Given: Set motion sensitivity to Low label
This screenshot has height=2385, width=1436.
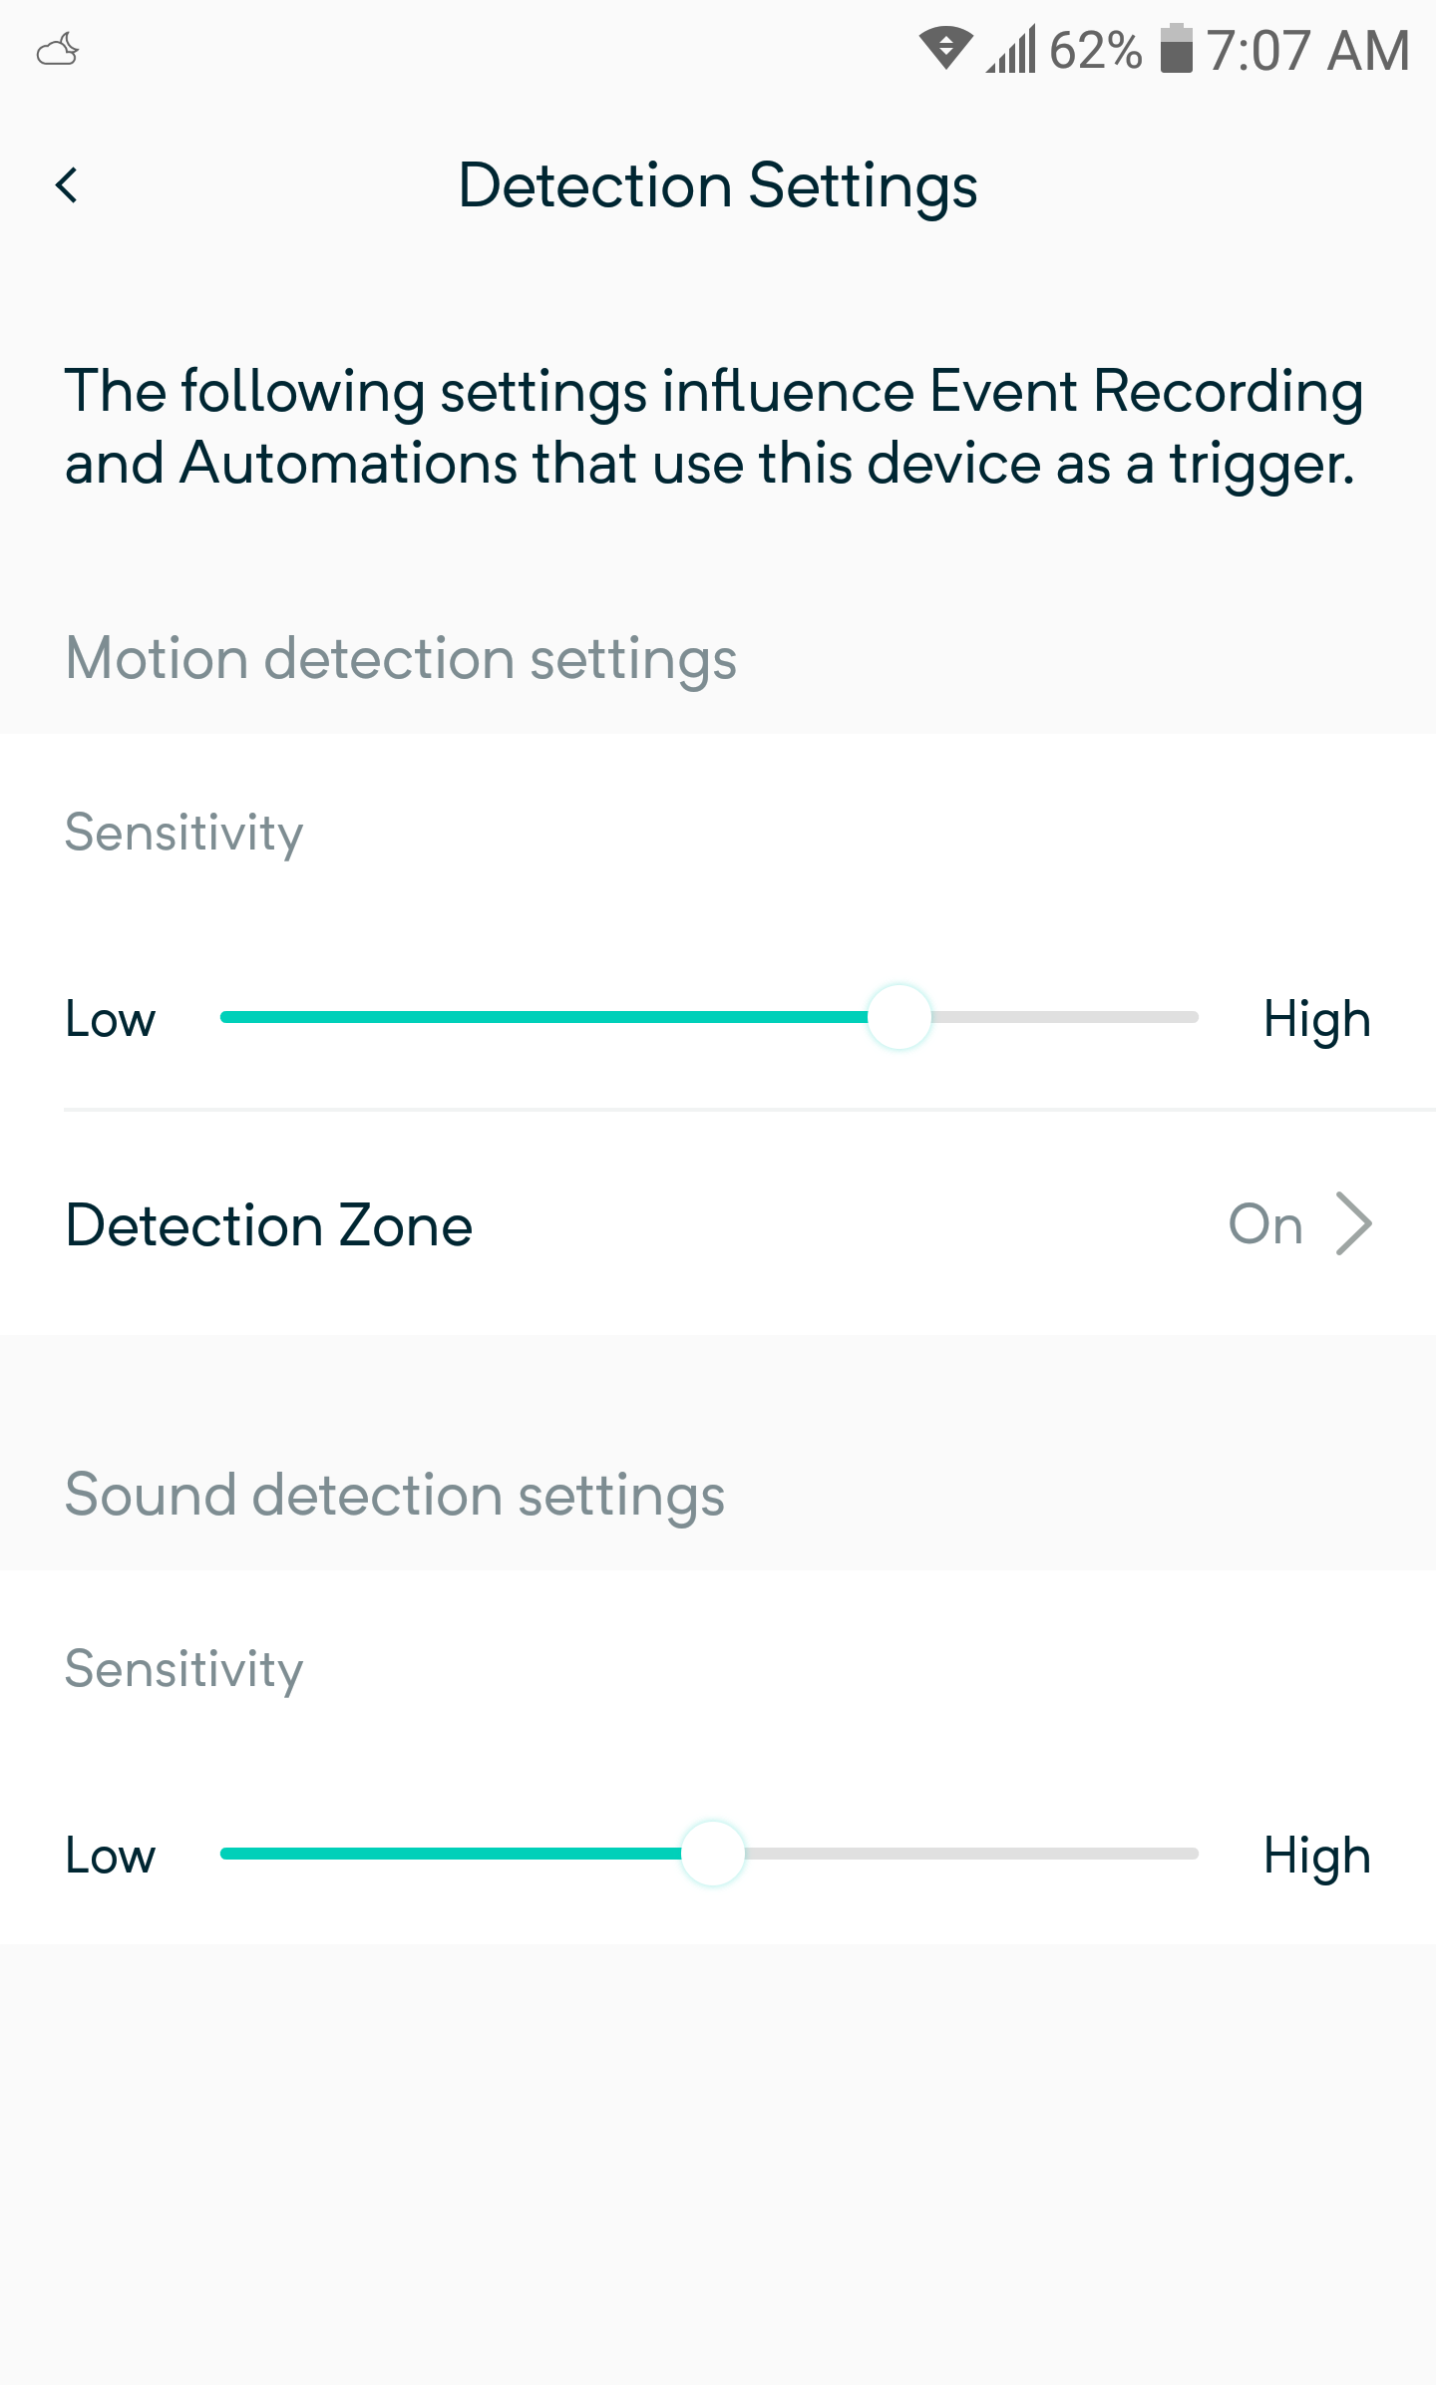Looking at the screenshot, I should click(111, 1019).
